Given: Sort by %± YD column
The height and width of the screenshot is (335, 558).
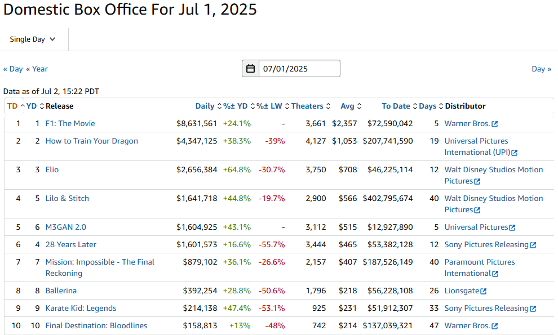Looking at the screenshot, I should click(239, 106).
